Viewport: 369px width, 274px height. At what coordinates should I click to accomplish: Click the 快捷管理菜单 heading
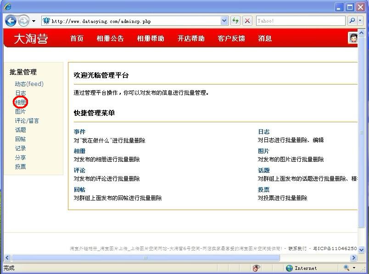pos(95,113)
